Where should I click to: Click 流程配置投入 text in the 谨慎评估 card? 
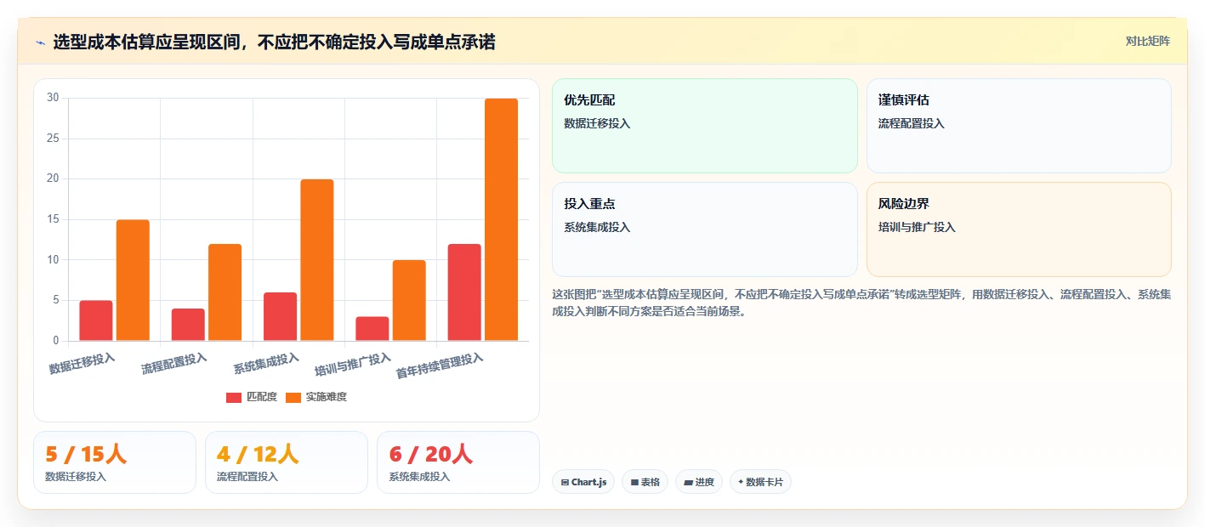click(912, 123)
